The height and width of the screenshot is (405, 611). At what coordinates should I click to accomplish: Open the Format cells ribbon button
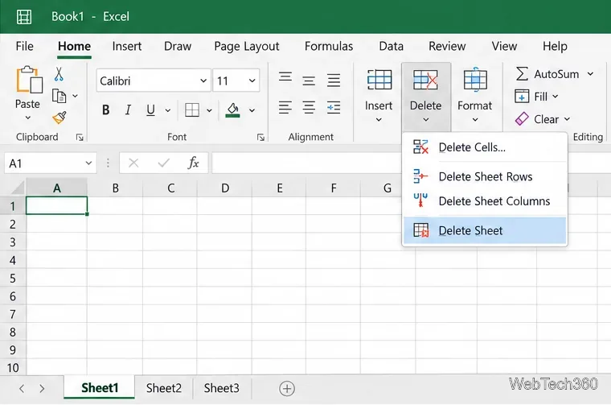point(475,96)
